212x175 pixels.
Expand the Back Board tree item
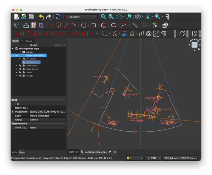(16, 69)
